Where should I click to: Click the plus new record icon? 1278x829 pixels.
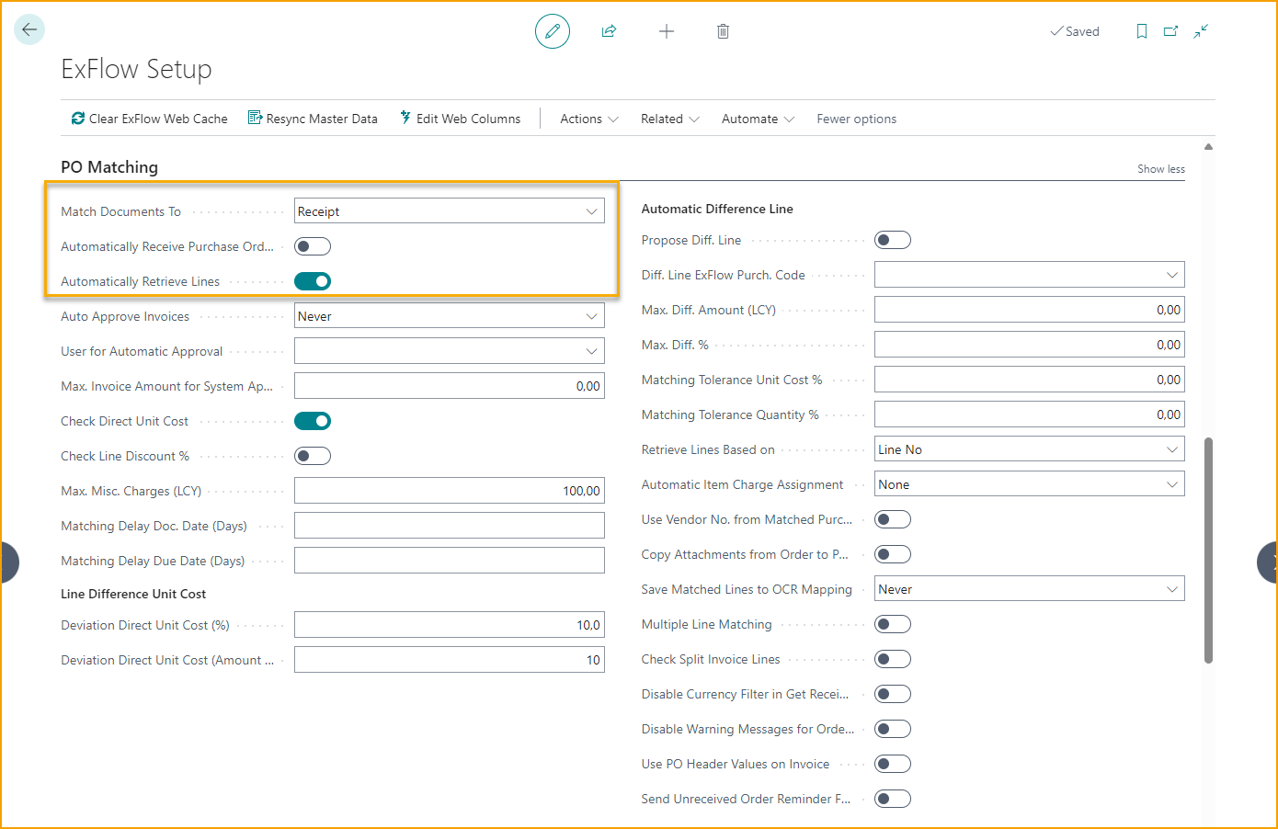[667, 31]
